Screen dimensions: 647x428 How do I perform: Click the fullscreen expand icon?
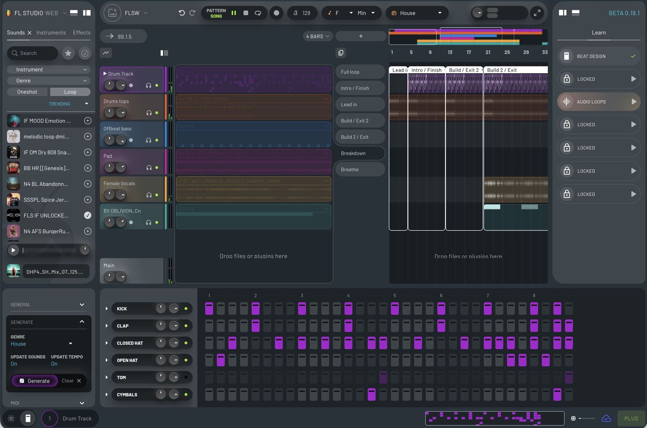537,13
